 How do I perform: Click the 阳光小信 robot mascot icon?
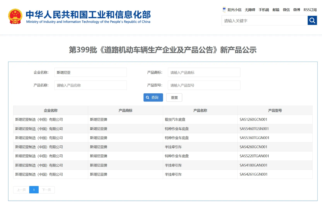click(x=224, y=10)
